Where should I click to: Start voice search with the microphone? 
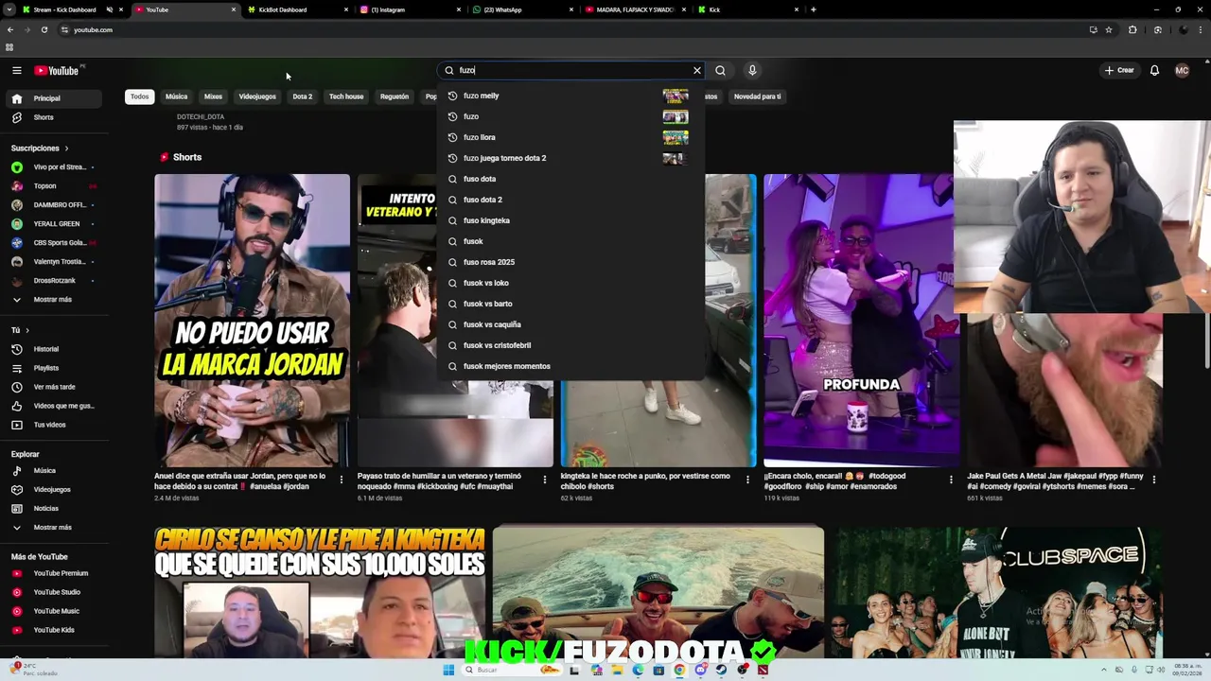752,70
